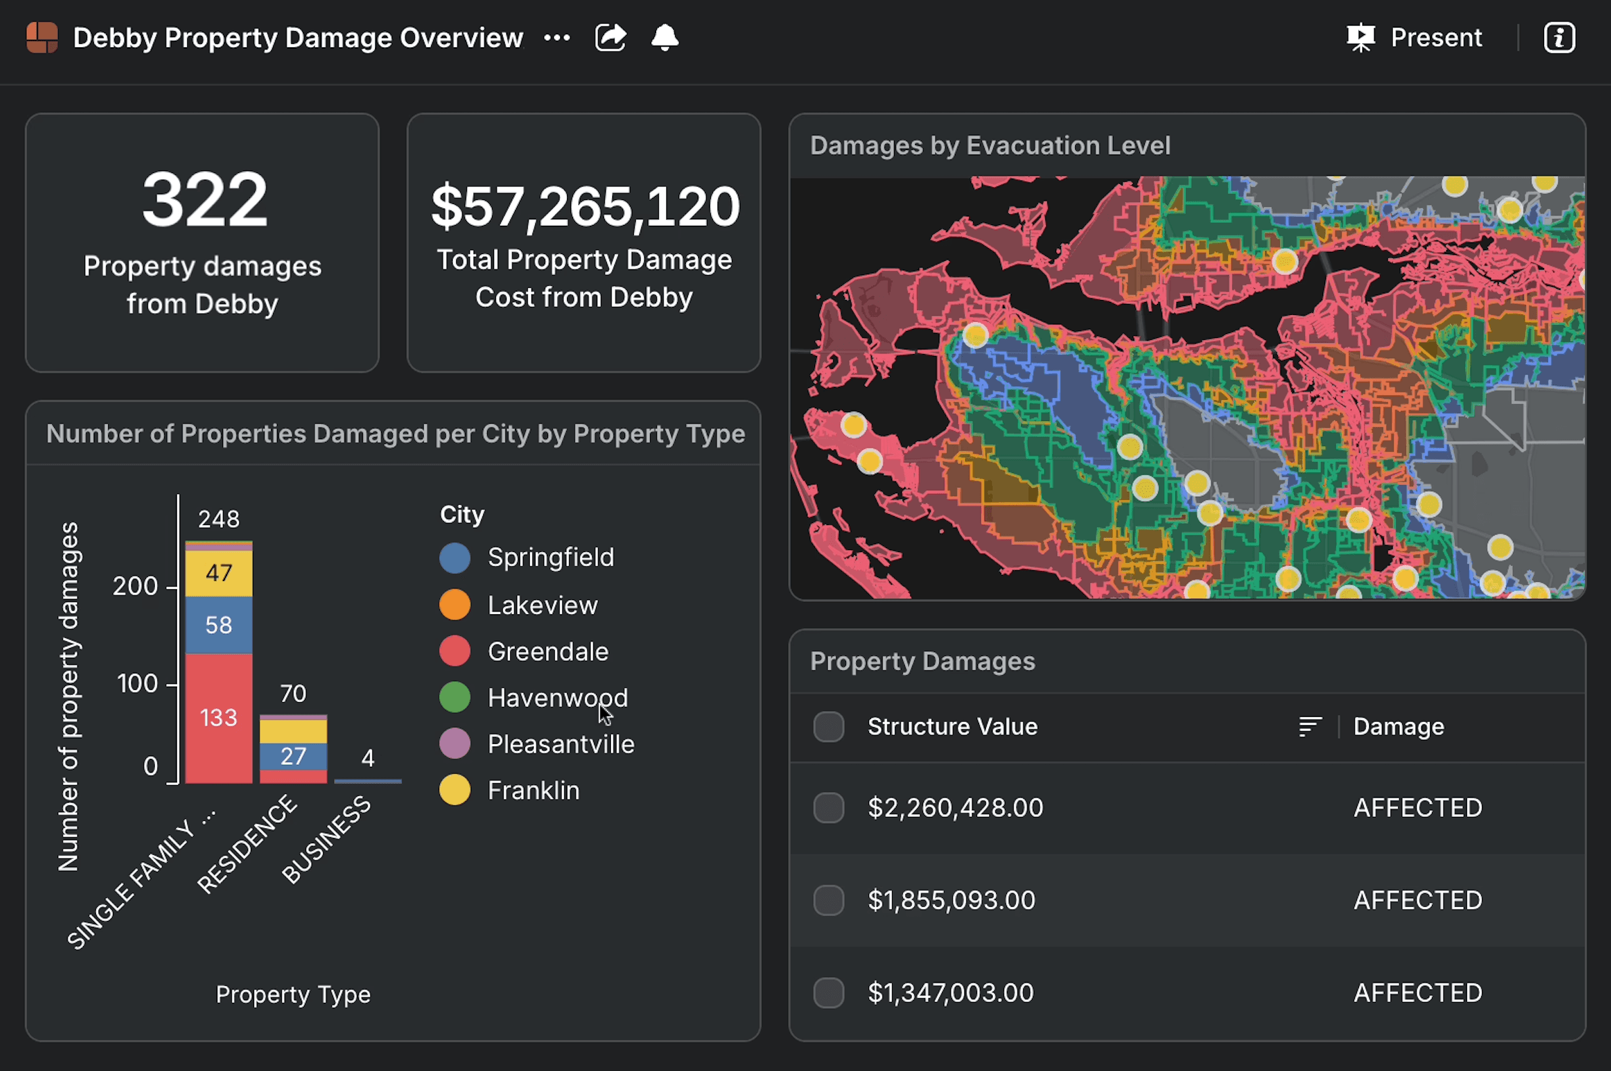Screen dimensions: 1611x1071
Task: Click the Structure Value sort icon
Action: 1310,726
